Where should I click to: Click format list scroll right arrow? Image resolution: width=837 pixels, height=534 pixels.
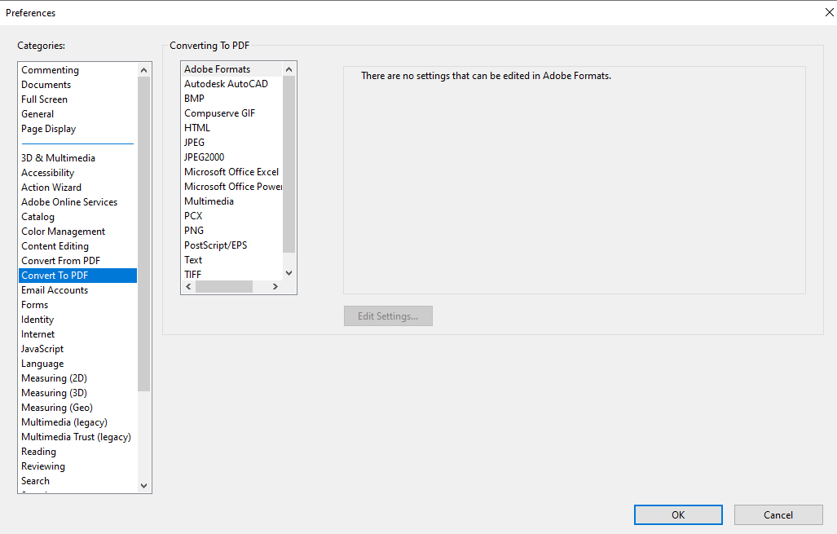[x=275, y=287]
